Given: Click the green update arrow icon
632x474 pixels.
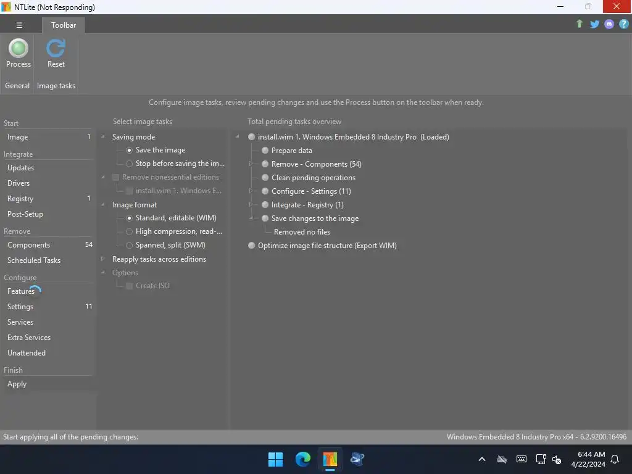Looking at the screenshot, I should (x=579, y=24).
